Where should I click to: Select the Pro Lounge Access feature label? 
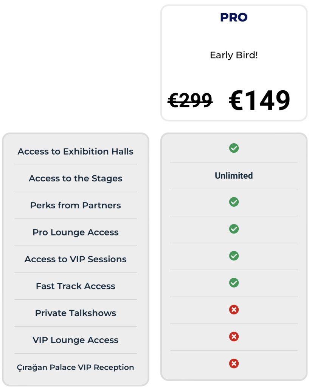pyautogui.click(x=76, y=232)
